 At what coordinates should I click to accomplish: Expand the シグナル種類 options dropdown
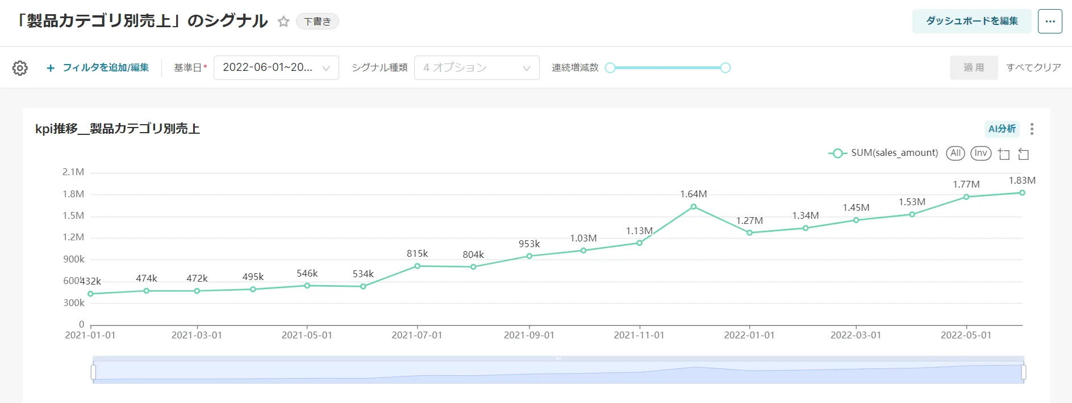coord(476,68)
